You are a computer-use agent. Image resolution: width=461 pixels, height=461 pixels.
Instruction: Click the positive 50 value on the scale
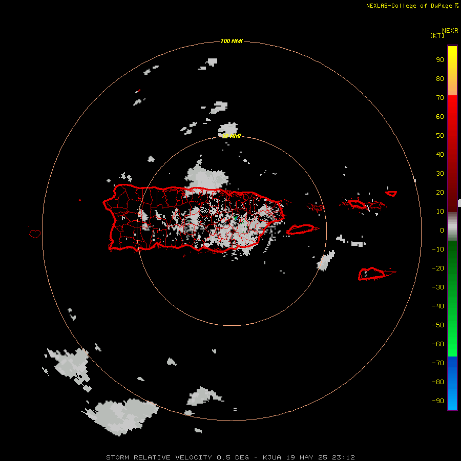click(x=440, y=136)
